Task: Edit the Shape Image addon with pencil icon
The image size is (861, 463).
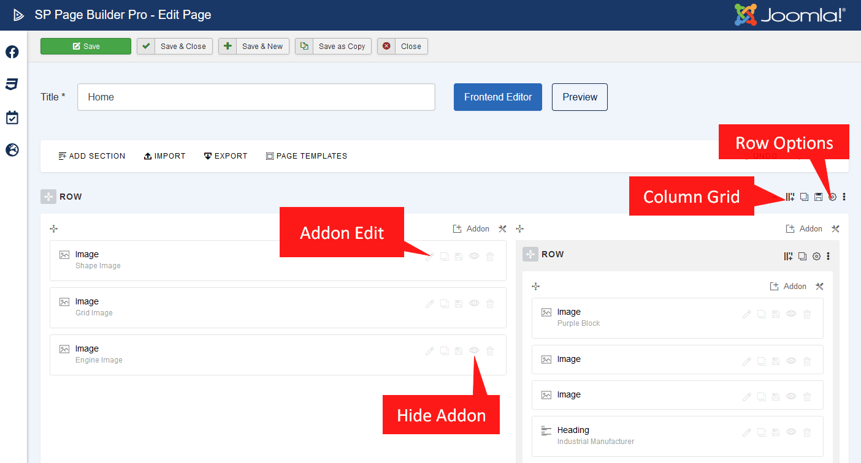Action: [429, 257]
